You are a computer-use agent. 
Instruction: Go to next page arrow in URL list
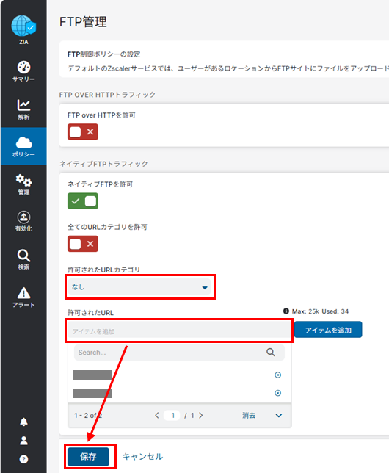(201, 416)
